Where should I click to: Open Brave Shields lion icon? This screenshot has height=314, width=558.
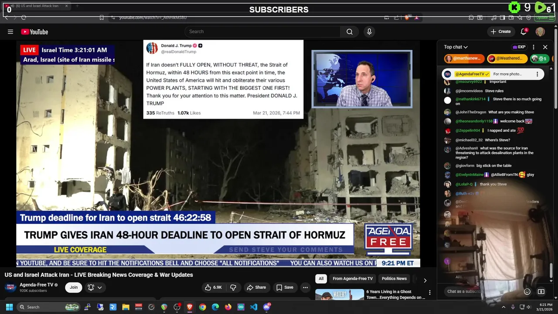407,17
